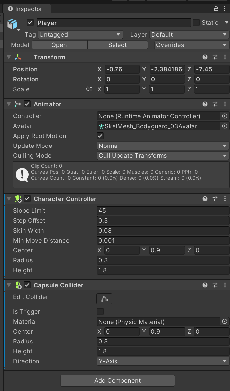Open the Transform component presets icon
The width and height of the screenshot is (230, 391).
click(215, 57)
